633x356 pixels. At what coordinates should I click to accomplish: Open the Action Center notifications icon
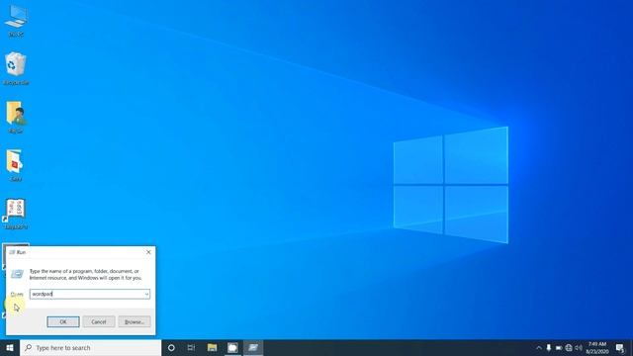coord(620,347)
